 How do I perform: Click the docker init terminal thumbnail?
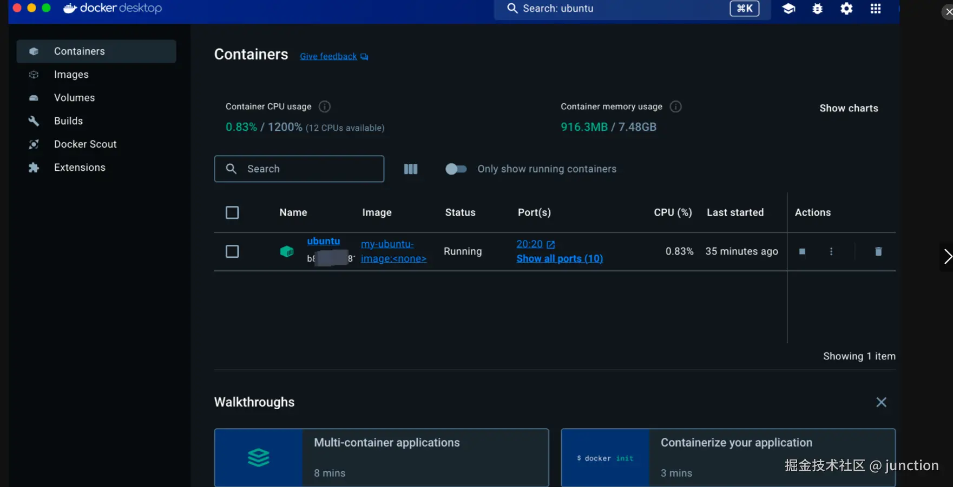tap(605, 458)
